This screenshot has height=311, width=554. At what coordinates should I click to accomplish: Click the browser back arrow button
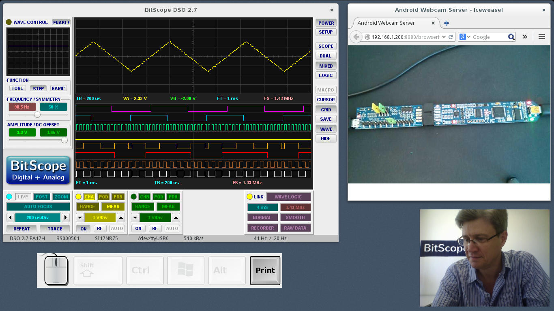pos(356,37)
